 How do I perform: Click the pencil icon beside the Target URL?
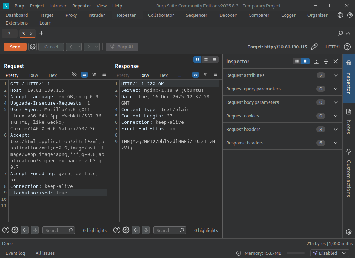tap(314, 47)
